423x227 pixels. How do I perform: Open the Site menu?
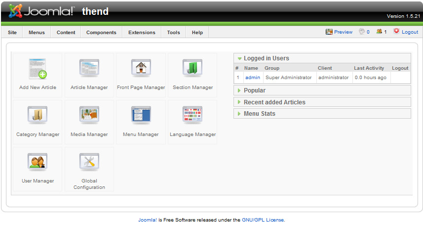point(12,33)
